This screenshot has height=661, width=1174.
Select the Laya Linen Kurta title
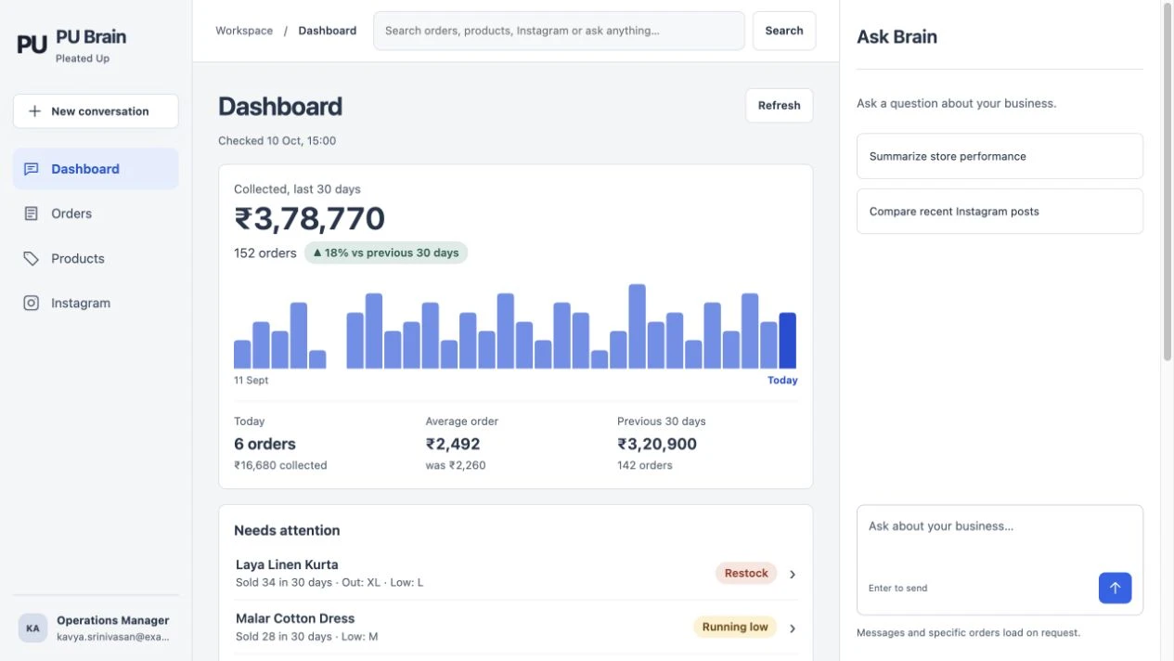tap(287, 564)
